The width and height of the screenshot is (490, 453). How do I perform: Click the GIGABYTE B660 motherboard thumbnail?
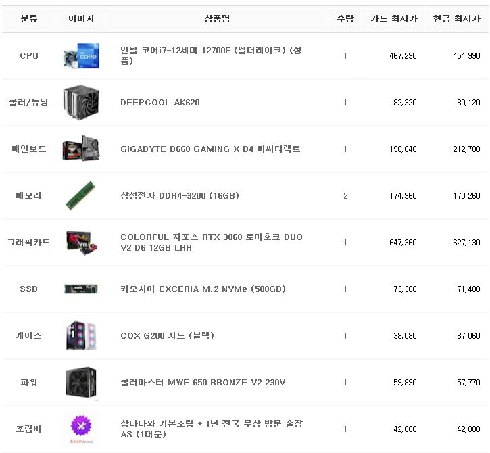coord(81,149)
